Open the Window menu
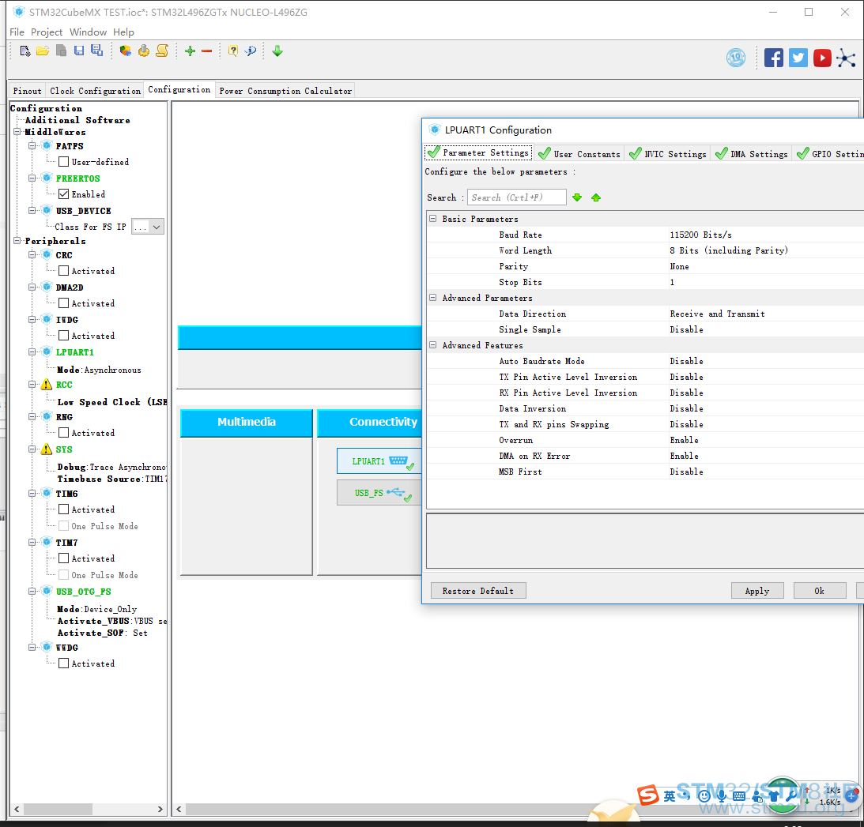 point(89,32)
